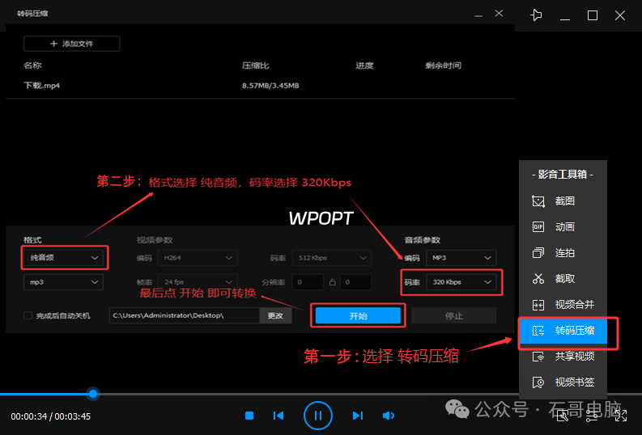The image size is (642, 435).
Task: Open 动画 GIF tool in toolbox
Action: click(539, 226)
